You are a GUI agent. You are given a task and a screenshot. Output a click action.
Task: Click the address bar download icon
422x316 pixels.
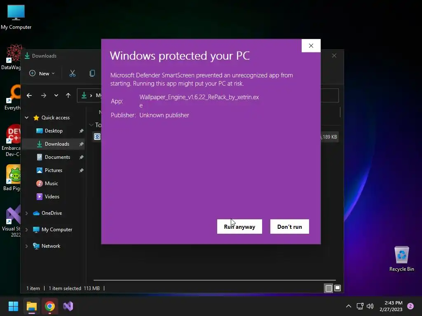(x=84, y=95)
